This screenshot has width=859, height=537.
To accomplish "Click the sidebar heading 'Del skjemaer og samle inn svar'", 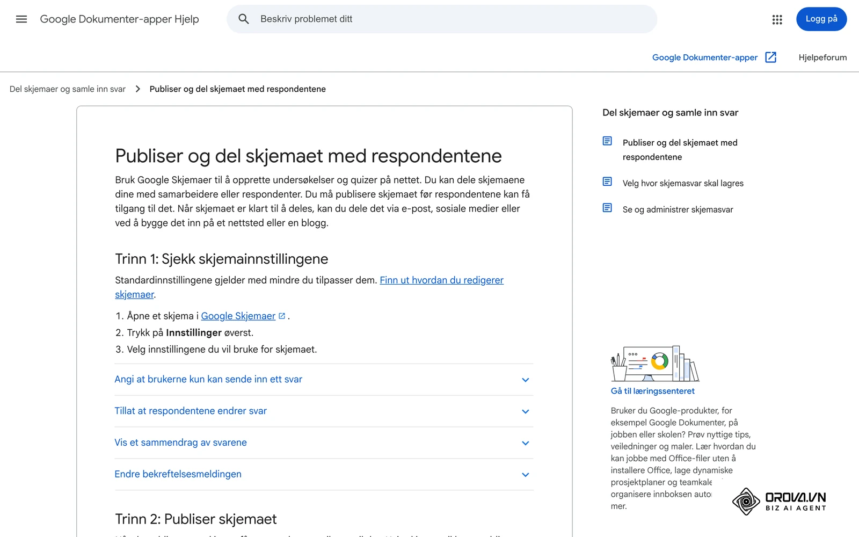I will tap(670, 113).
